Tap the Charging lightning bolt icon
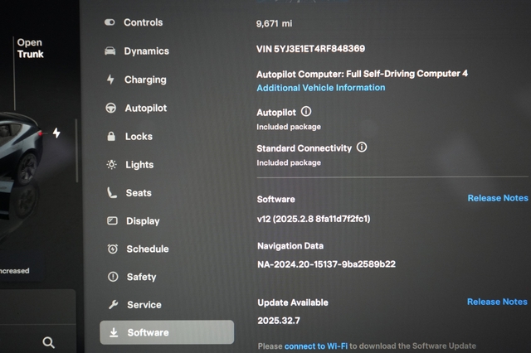The height and width of the screenshot is (353, 531). pos(110,80)
